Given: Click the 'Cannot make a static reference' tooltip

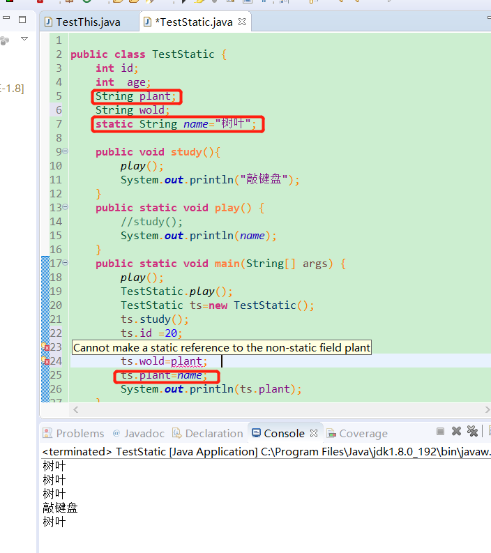Looking at the screenshot, I should click(x=222, y=348).
